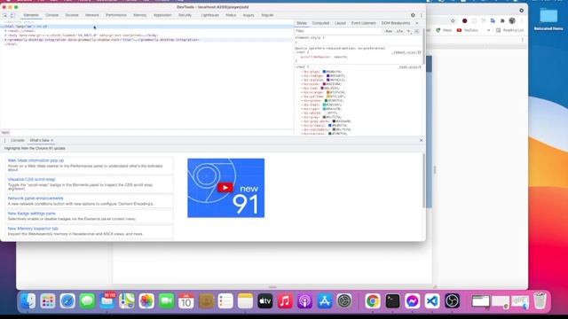
Task: Open the Event Listeners pane tab
Action: (363, 23)
